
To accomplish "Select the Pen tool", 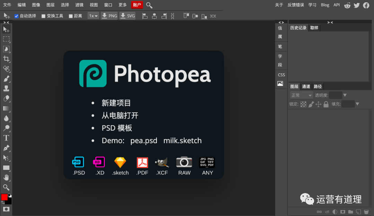I will coord(6,148).
